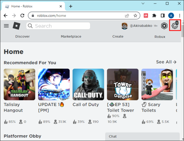Image resolution: width=184 pixels, height=141 pixels.
Task: Click the browser forward arrow
Action: point(14,15)
